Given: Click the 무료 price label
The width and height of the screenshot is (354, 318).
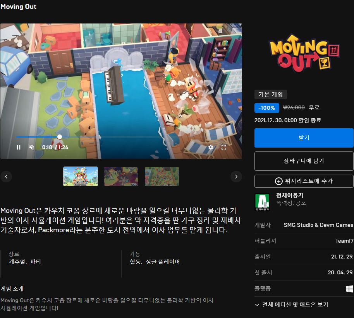Looking at the screenshot, I should pyautogui.click(x=314, y=108).
